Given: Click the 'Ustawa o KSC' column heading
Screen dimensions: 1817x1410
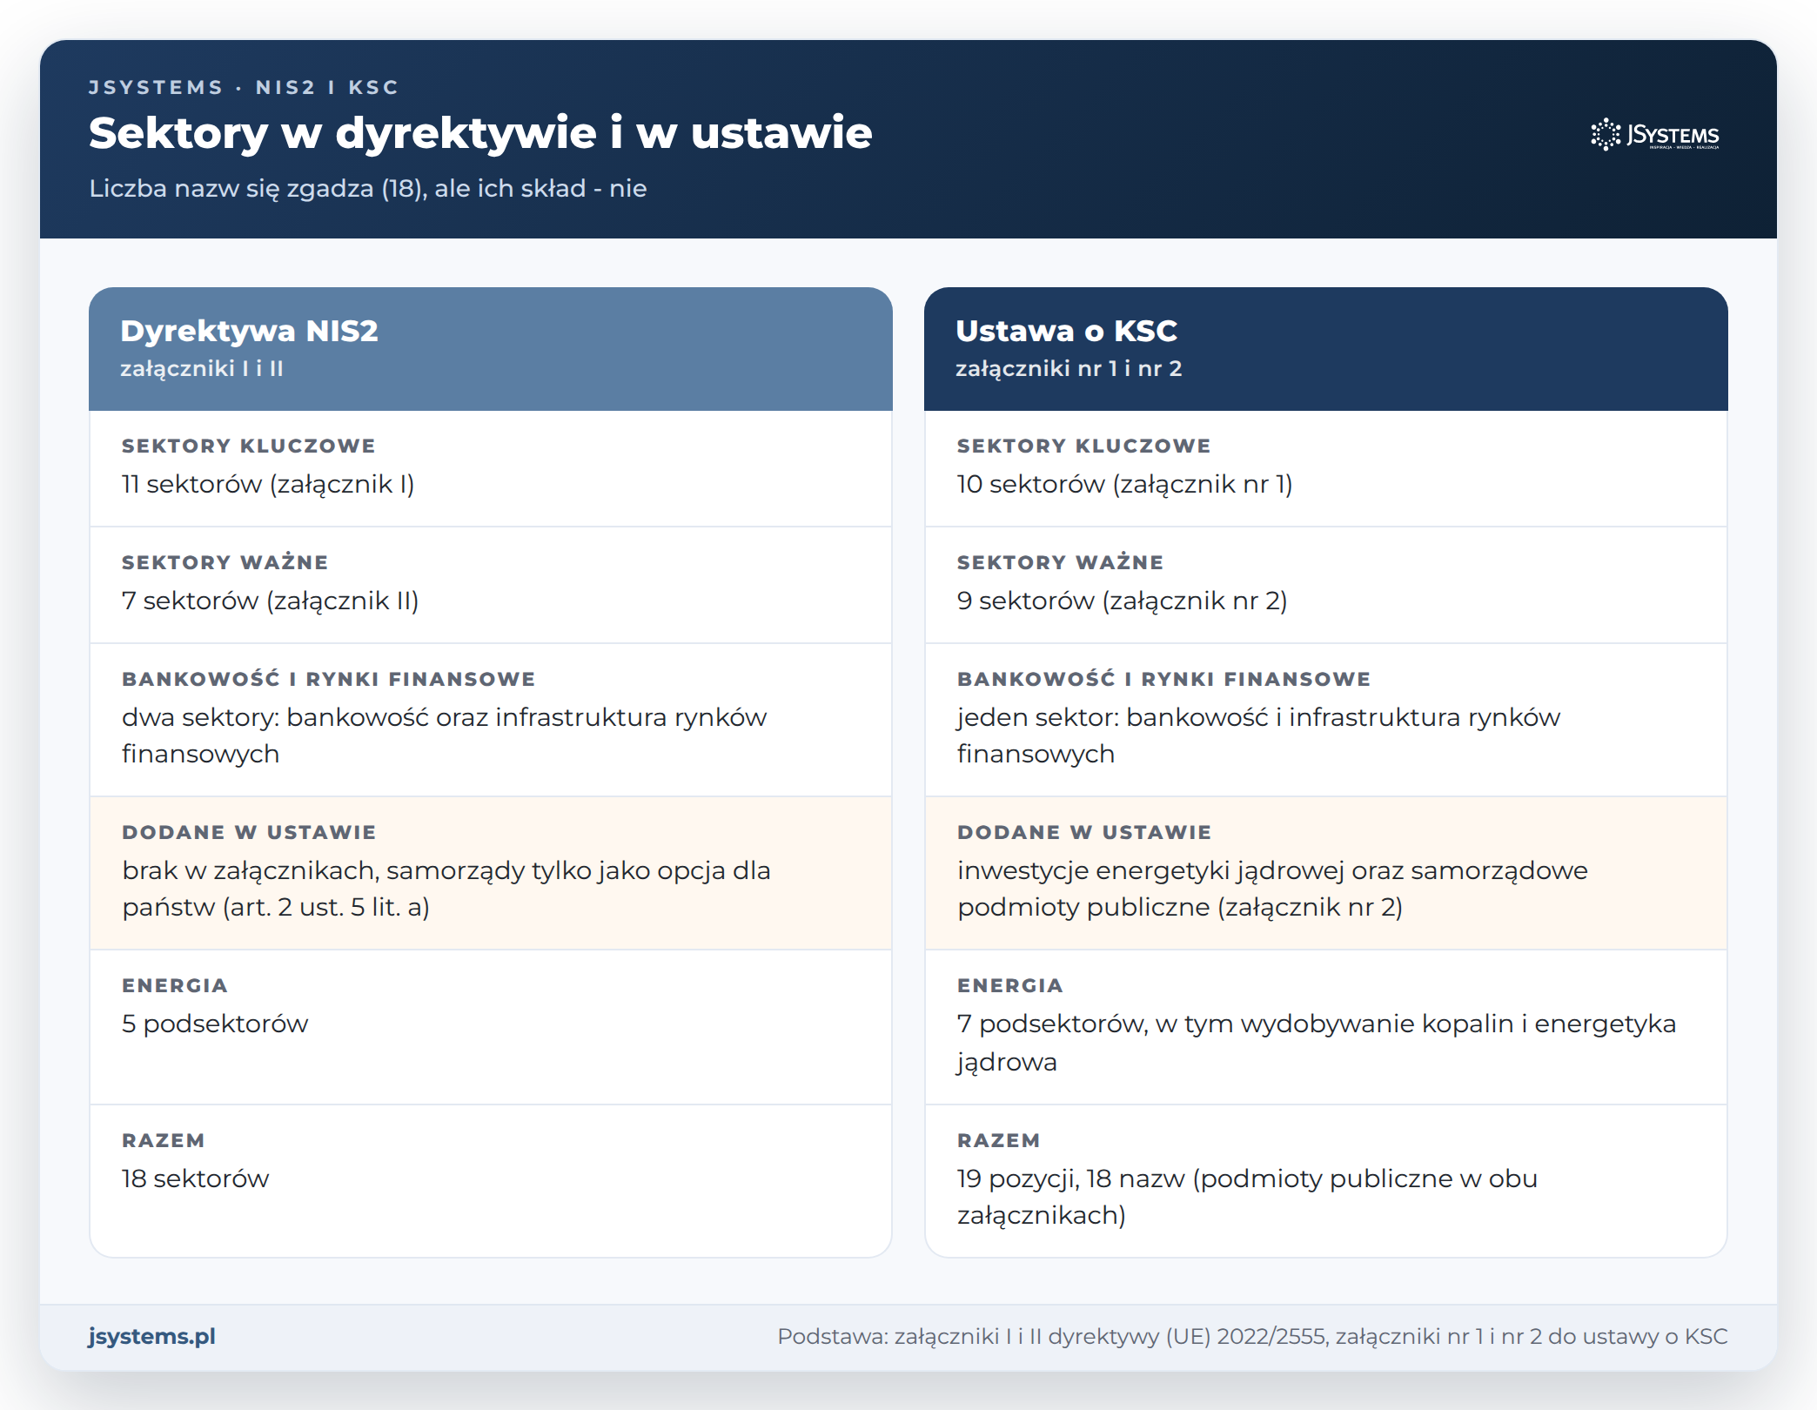Looking at the screenshot, I should click(1066, 331).
